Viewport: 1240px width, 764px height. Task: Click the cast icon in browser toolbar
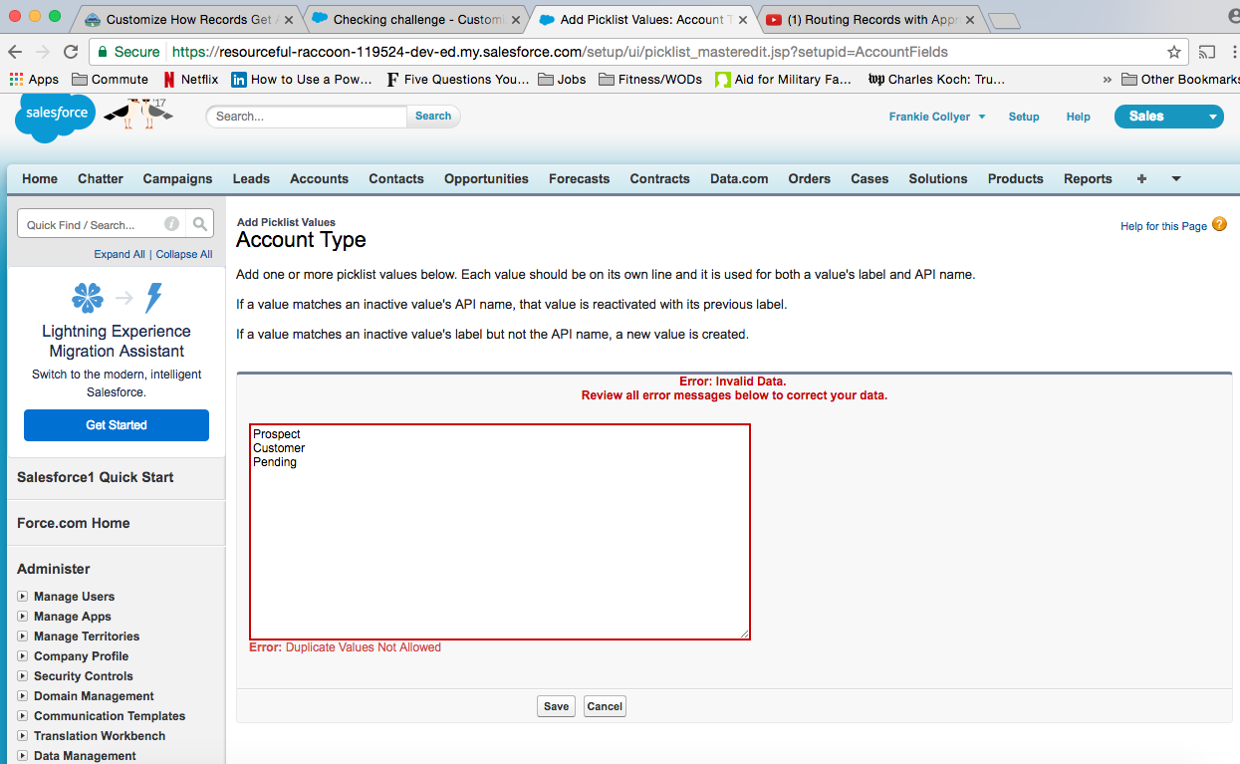click(x=1207, y=52)
